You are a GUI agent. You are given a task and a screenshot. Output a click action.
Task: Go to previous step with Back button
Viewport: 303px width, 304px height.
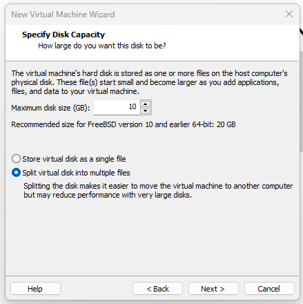tap(157, 289)
